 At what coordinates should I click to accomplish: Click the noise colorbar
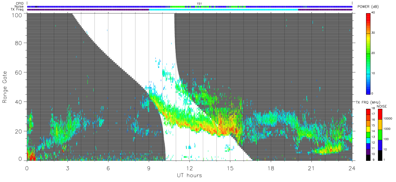coord(380,134)
